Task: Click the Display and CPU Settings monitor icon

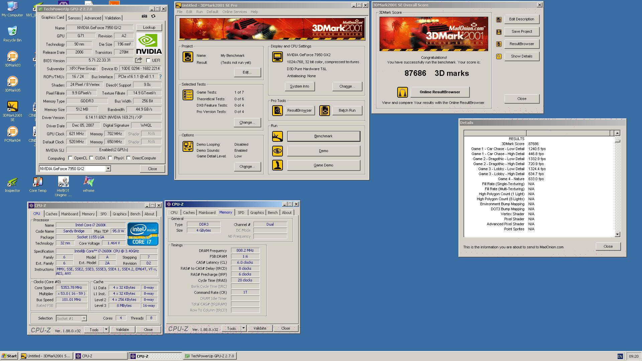Action: click(277, 57)
